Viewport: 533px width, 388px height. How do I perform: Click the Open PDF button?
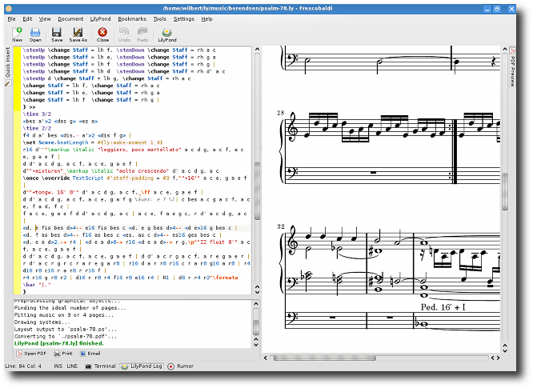point(32,354)
